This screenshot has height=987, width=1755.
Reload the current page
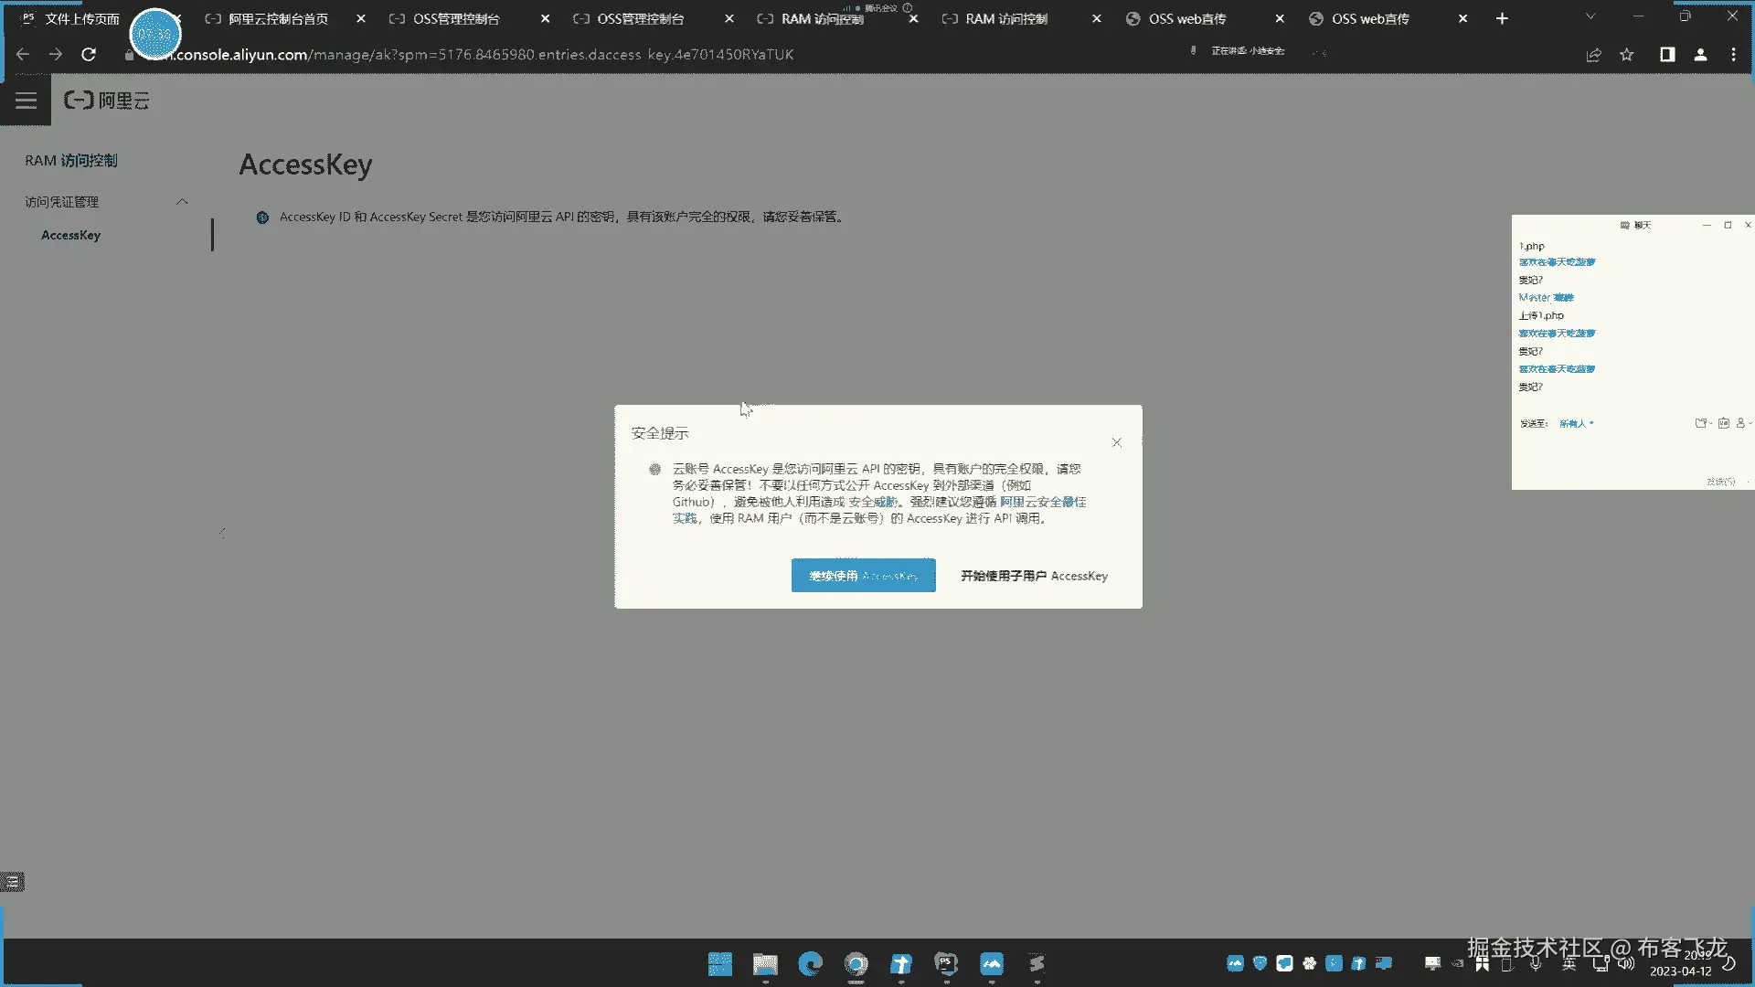point(89,55)
